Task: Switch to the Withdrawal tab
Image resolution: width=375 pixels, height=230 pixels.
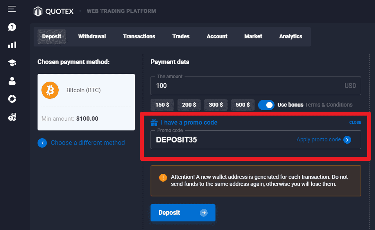Action: coord(92,36)
